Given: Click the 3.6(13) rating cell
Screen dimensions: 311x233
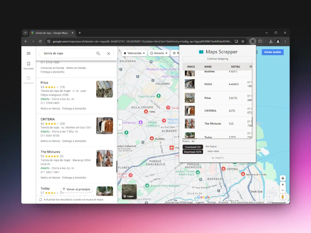Looking at the screenshot, I should tap(233, 98).
